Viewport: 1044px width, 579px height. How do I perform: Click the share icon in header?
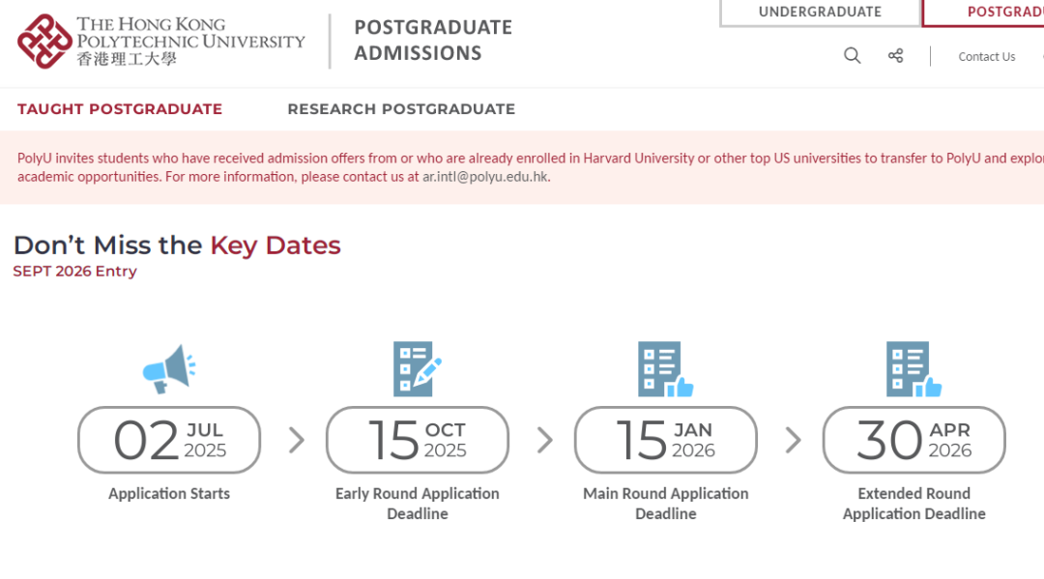click(895, 56)
